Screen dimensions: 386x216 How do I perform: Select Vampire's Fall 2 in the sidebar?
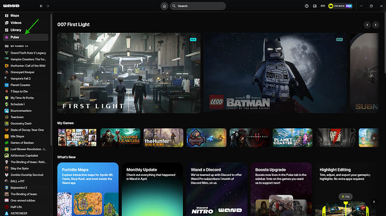[x=26, y=79]
